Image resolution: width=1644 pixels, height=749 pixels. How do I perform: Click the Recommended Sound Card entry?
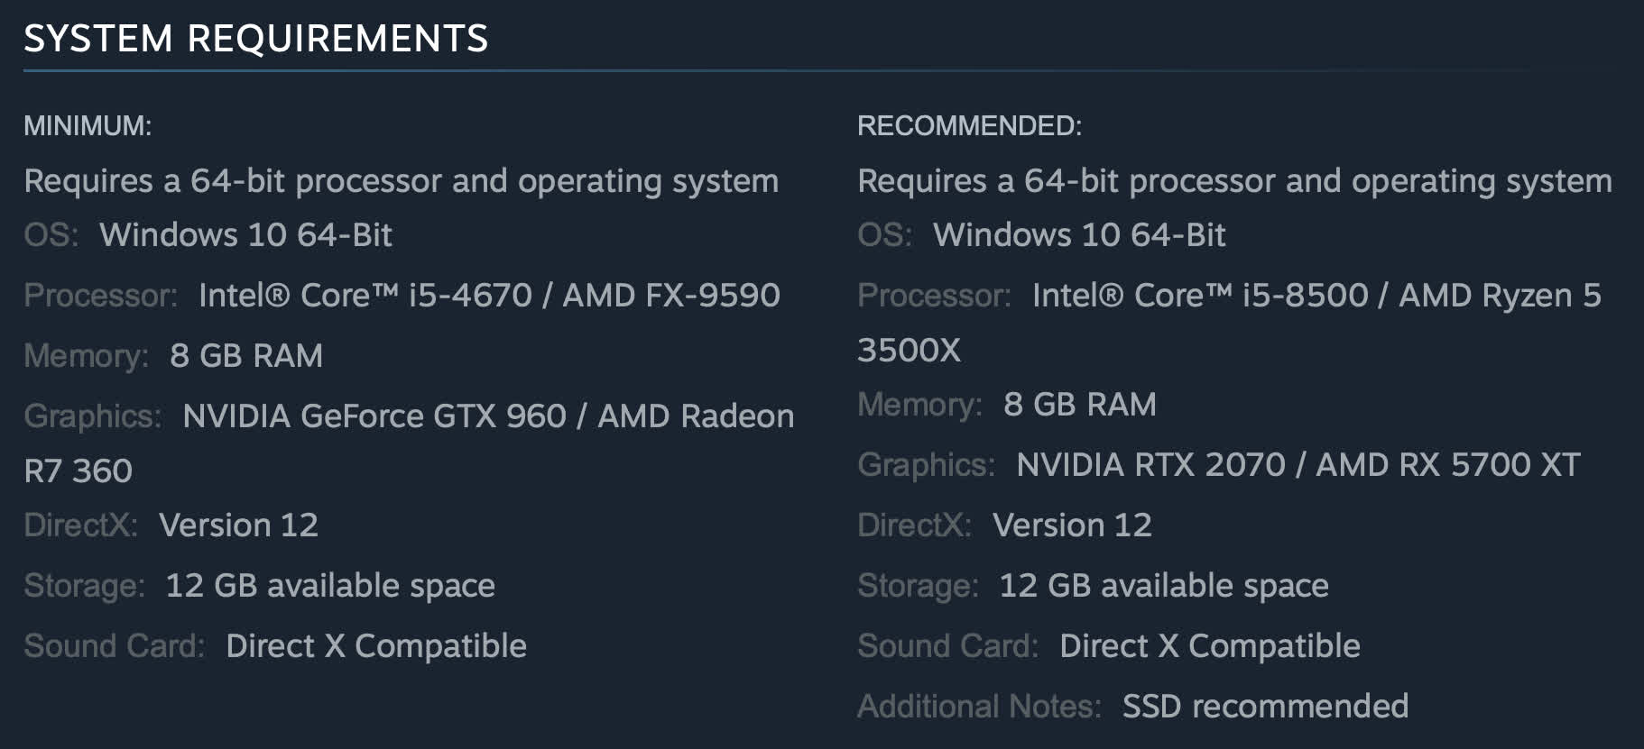[x=1209, y=646]
